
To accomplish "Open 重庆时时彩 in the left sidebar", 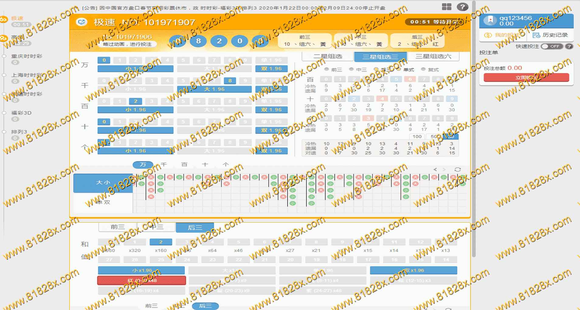I will tap(26, 56).
